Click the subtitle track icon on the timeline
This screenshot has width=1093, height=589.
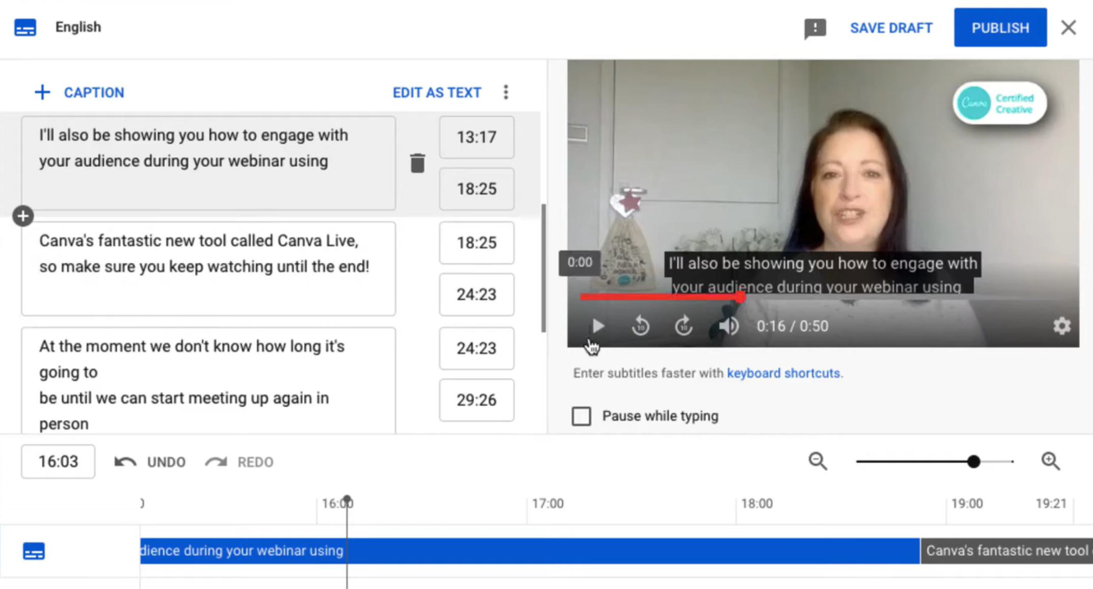[x=34, y=551]
